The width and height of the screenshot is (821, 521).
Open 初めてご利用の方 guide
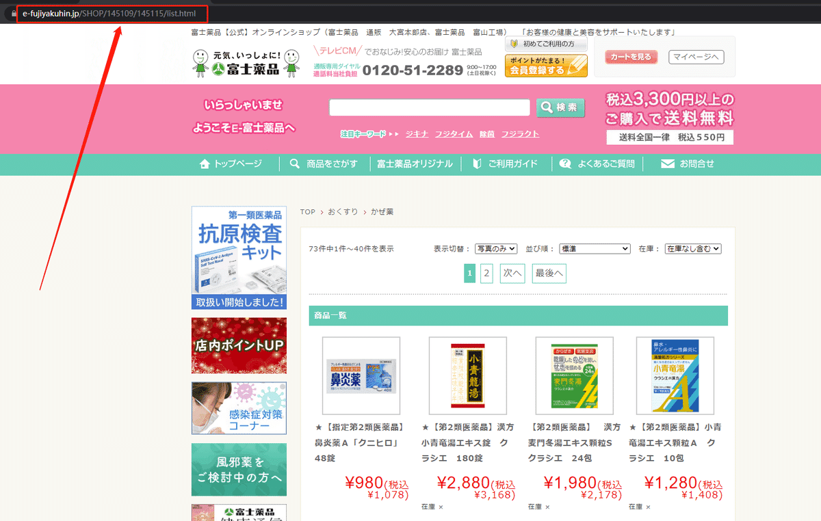point(546,44)
